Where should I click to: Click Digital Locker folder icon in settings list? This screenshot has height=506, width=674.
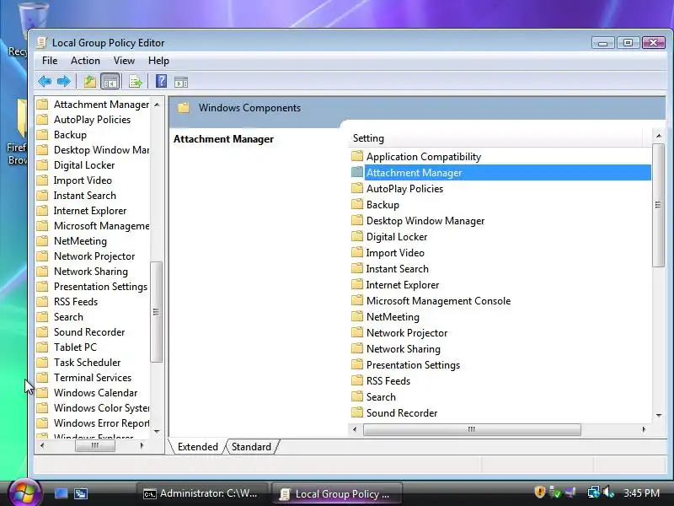[356, 236]
